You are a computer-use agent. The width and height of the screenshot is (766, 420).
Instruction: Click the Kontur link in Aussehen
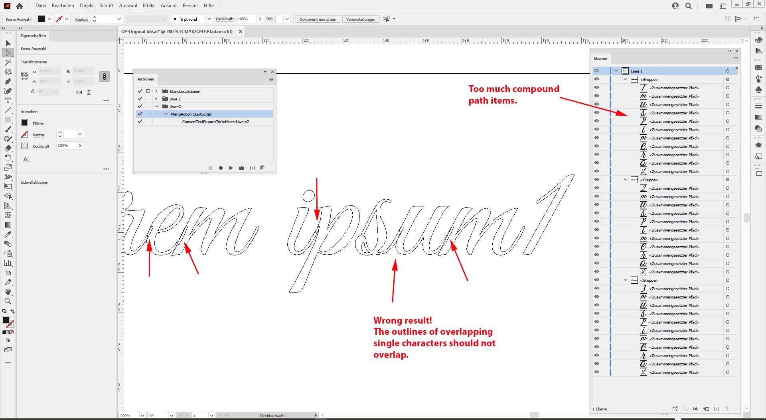coord(38,135)
